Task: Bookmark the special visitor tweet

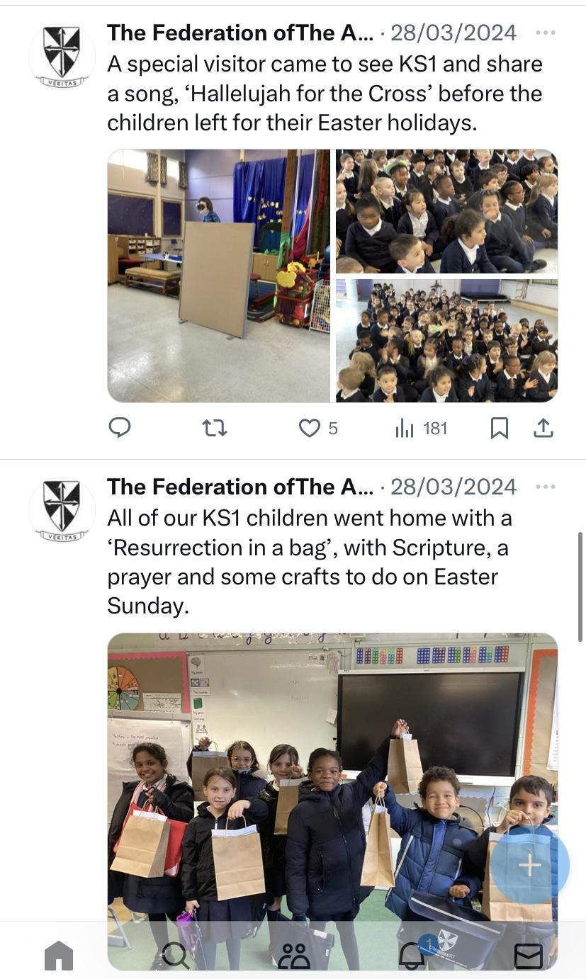Action: pyautogui.click(x=500, y=428)
